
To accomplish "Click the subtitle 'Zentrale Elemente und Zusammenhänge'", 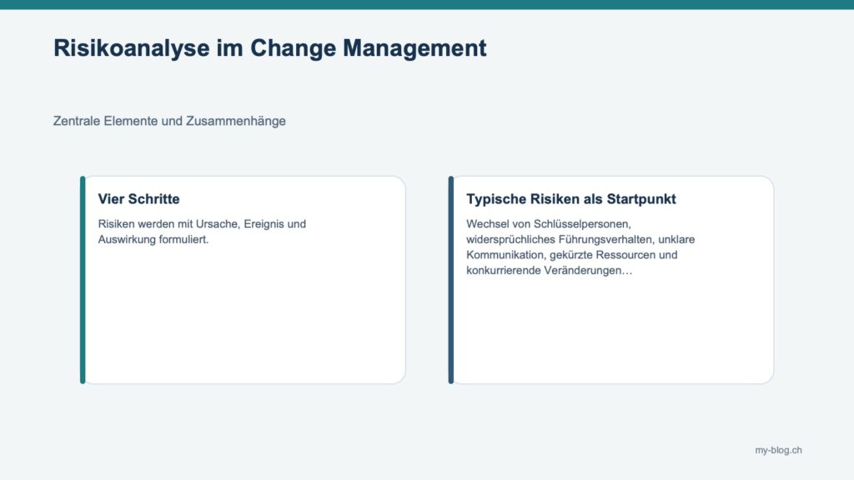I will tap(169, 121).
